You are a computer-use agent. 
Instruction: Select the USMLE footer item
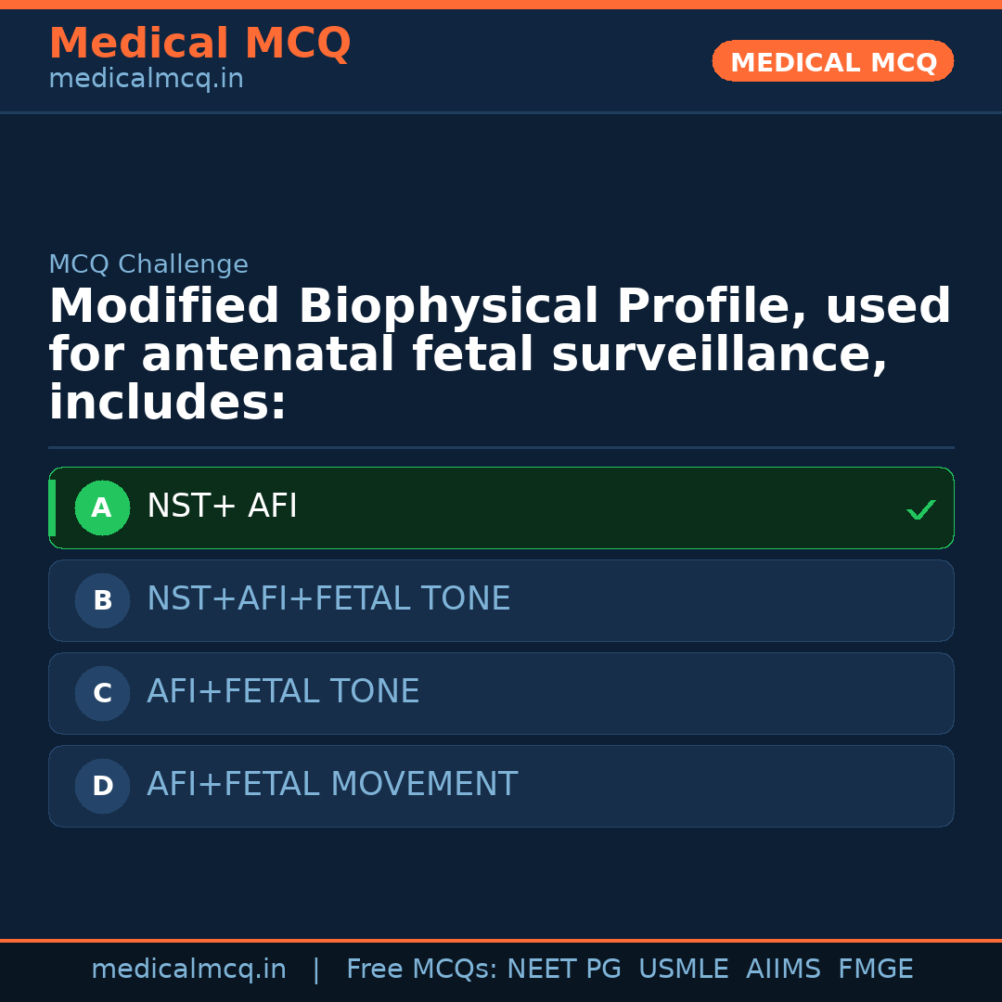[x=683, y=970]
